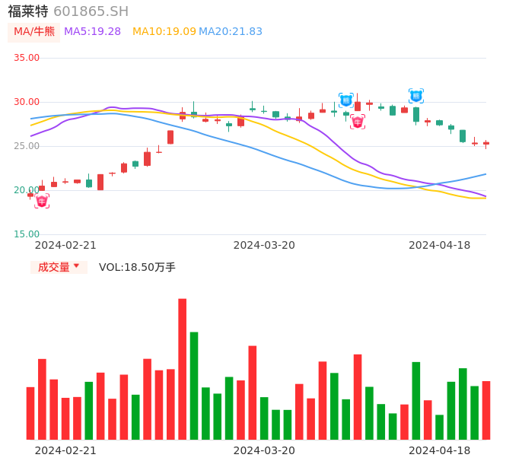Click the tallest green volume bar

click(194, 385)
